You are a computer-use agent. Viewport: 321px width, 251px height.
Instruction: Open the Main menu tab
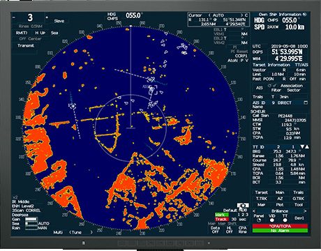pos(280,192)
